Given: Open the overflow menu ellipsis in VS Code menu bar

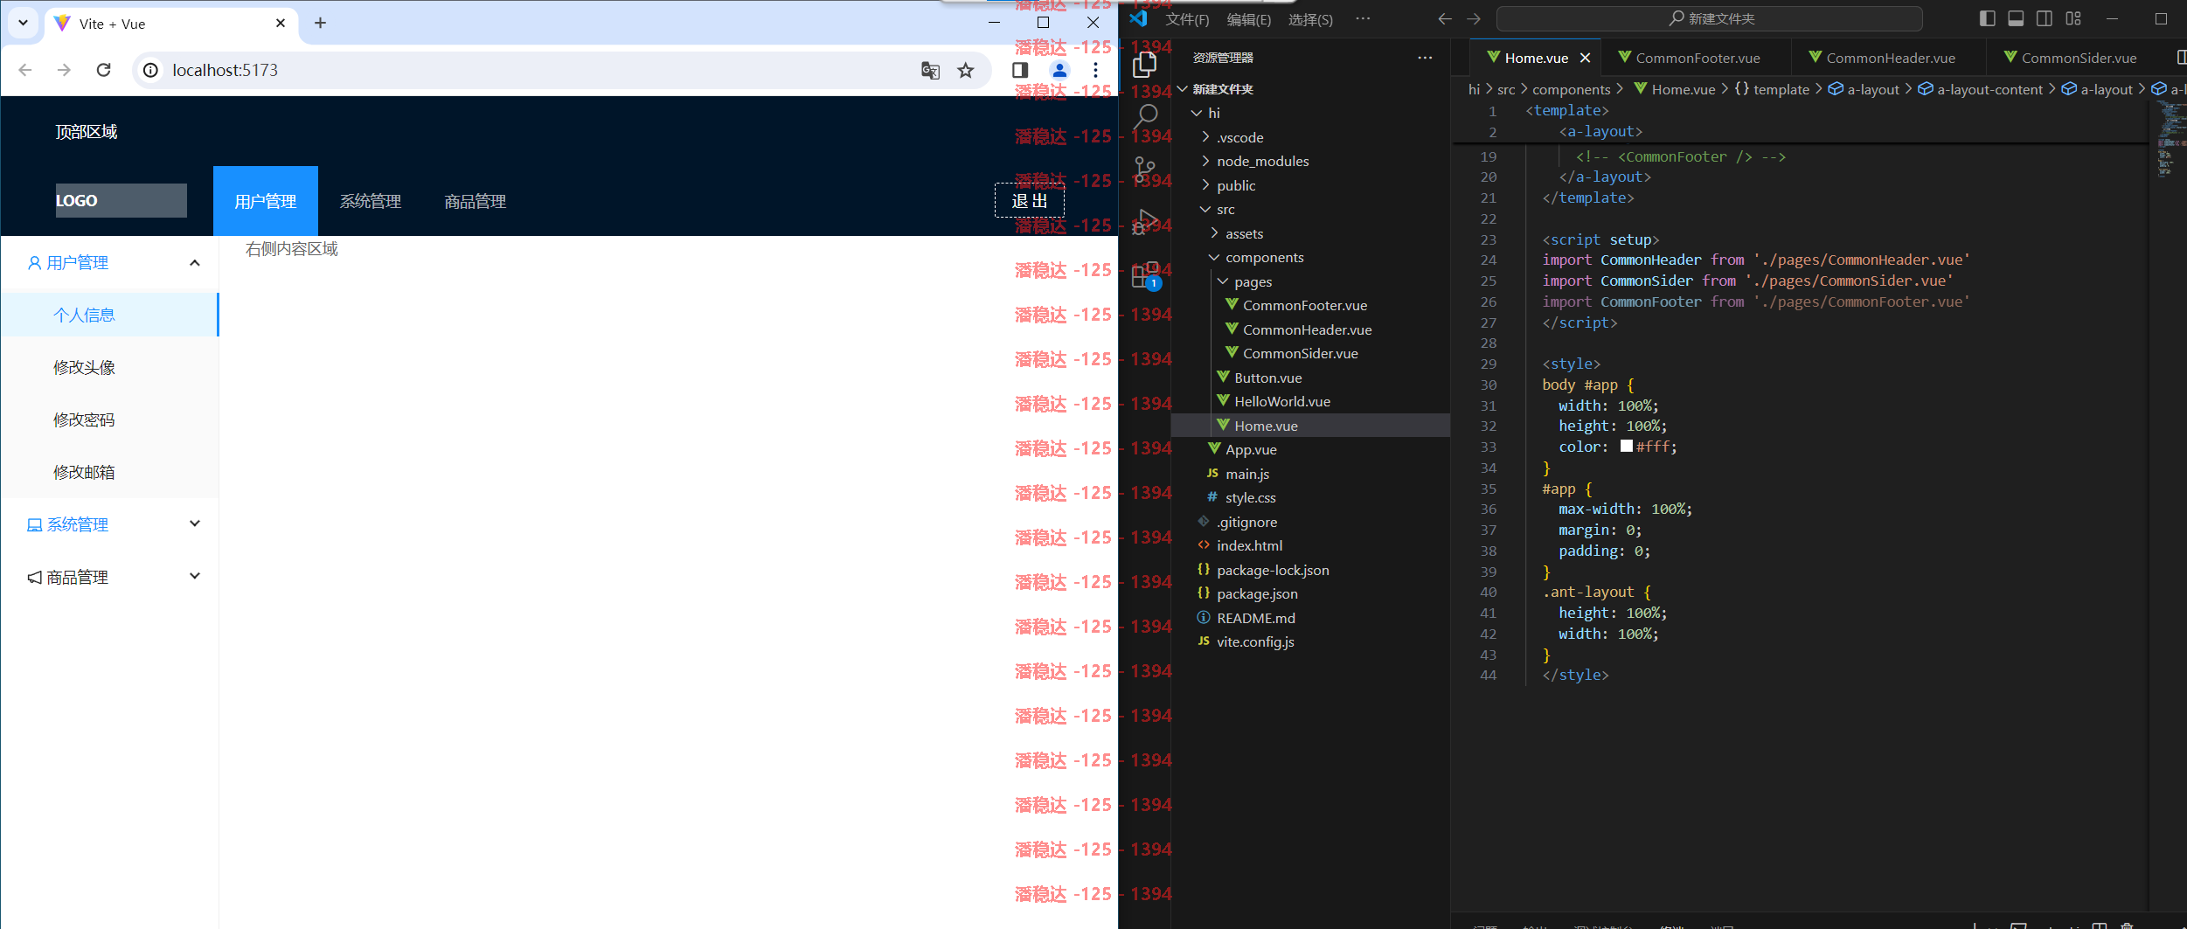Looking at the screenshot, I should pyautogui.click(x=1363, y=18).
